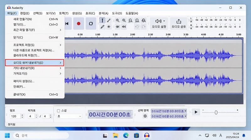Choose 클라우드에 저장(T)... entry
Image resolution: width=251 pixels, height=140 pixels.
click(x=35, y=55)
